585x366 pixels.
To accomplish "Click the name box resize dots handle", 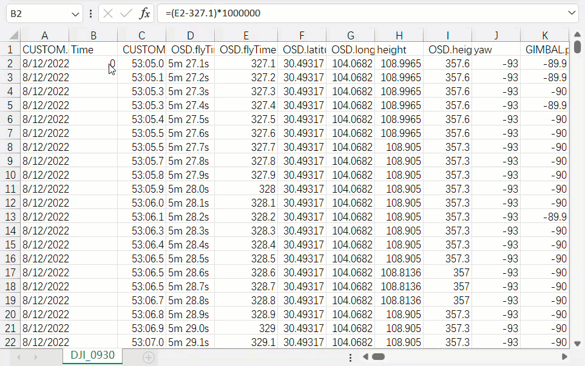I will pyautogui.click(x=91, y=13).
